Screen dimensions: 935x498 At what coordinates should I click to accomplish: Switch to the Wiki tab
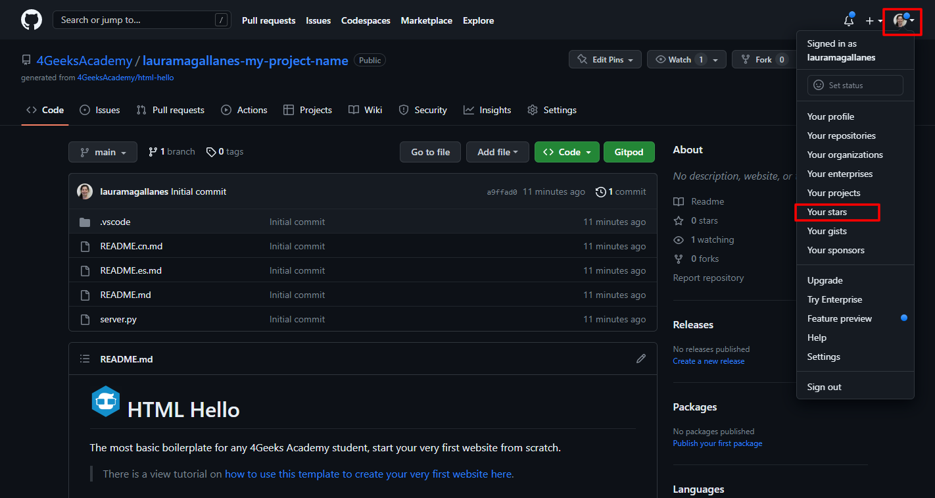coord(365,110)
